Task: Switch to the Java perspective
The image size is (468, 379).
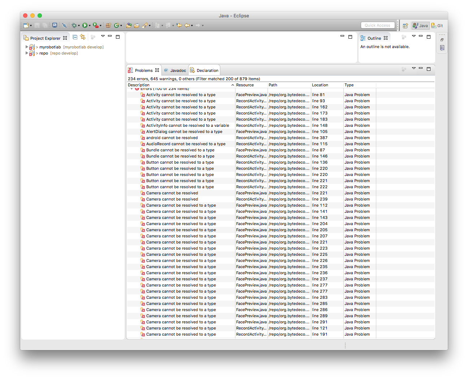Action: (x=421, y=26)
